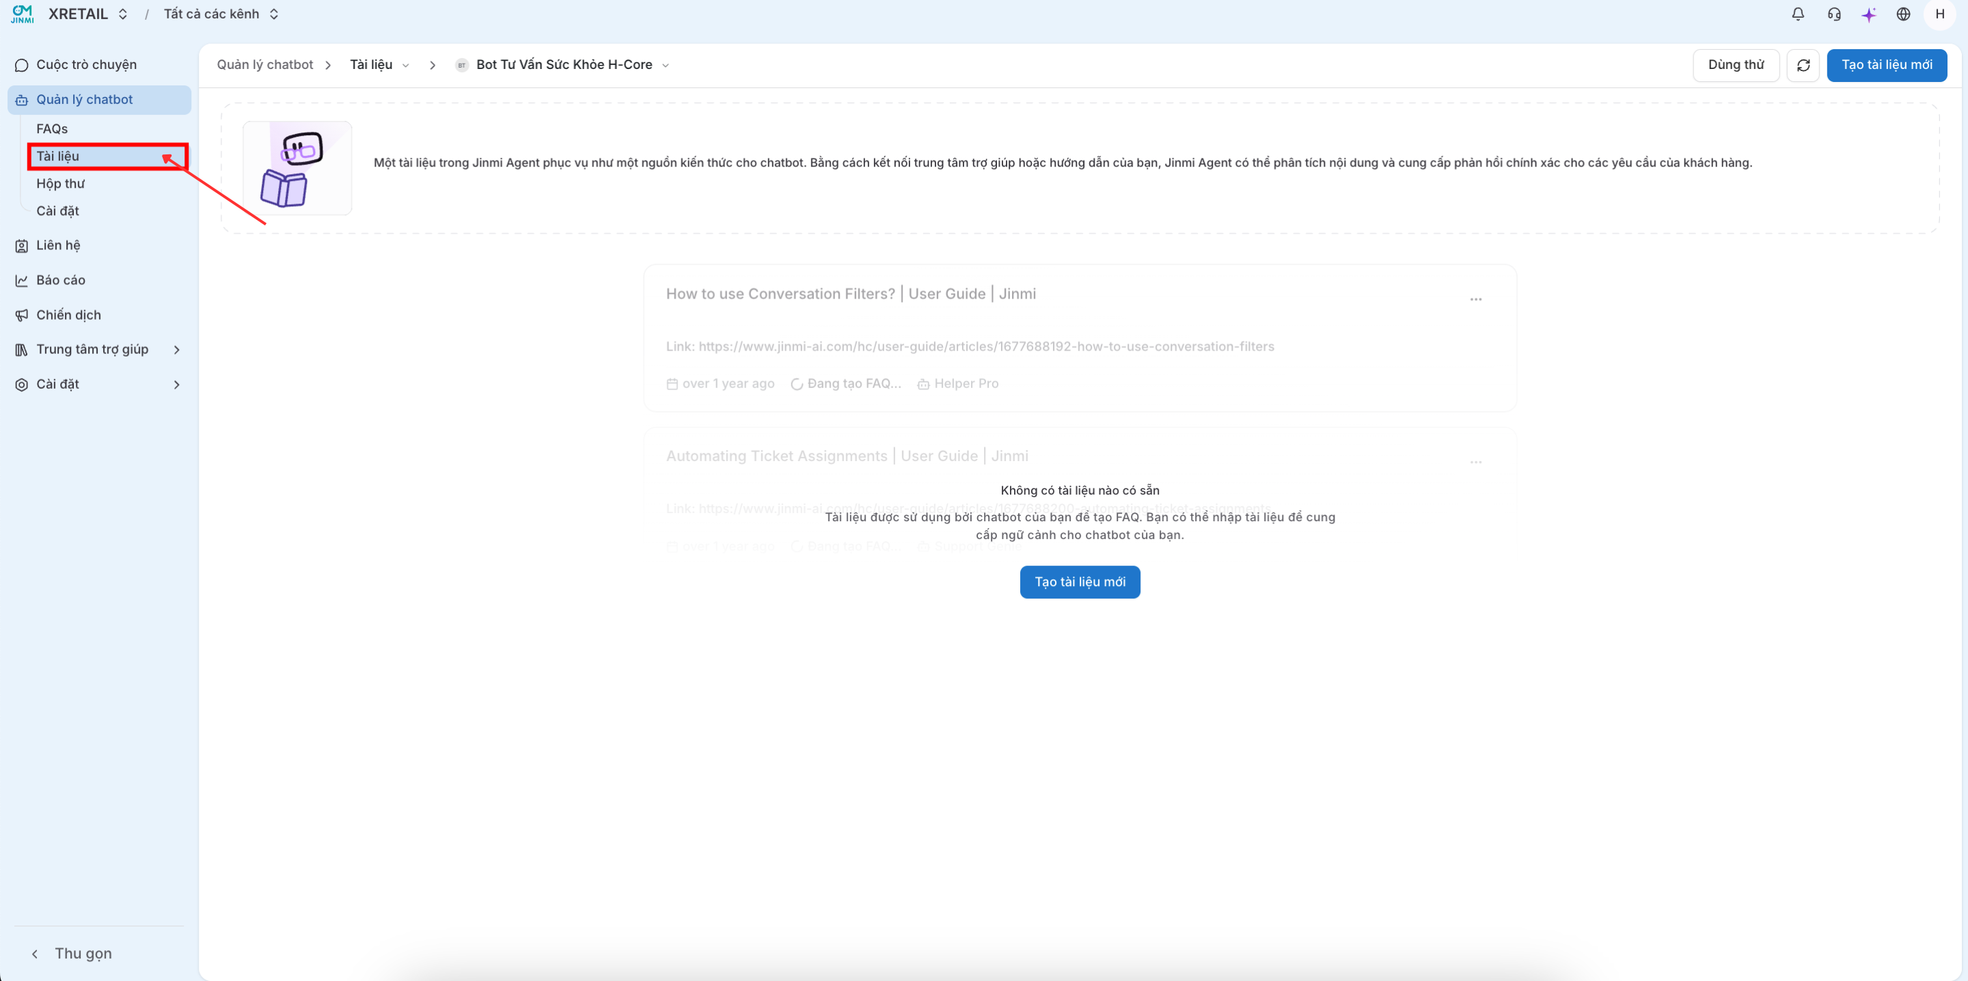Viewport: 1968px width, 981px height.
Task: Open the Hộp thư submenu item
Action: pyautogui.click(x=60, y=184)
